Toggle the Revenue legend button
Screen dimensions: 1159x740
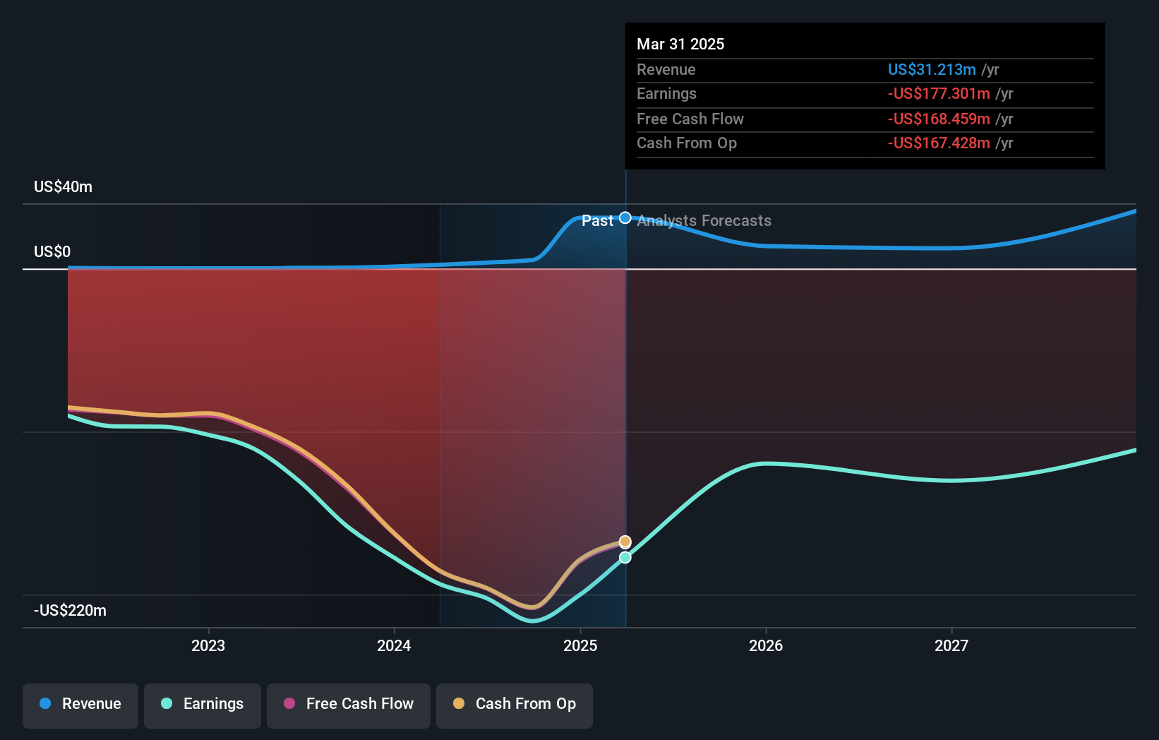click(x=80, y=705)
